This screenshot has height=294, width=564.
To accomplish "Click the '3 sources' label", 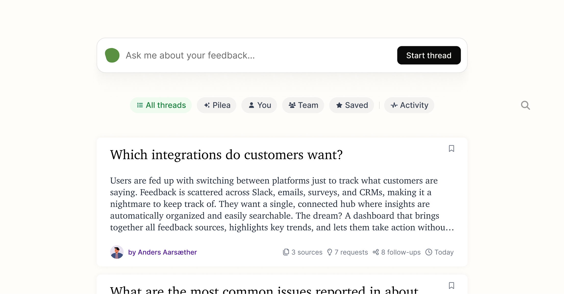I will [307, 252].
